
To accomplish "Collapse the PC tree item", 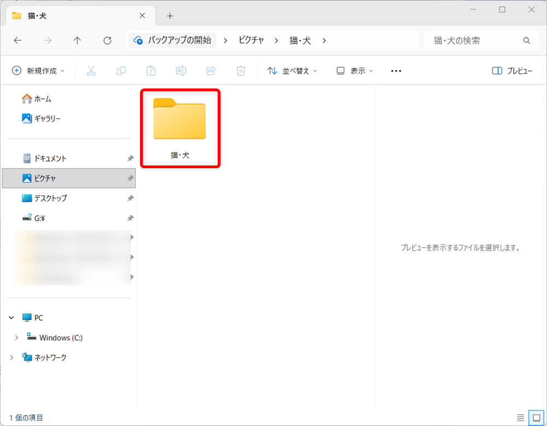I will (11, 317).
